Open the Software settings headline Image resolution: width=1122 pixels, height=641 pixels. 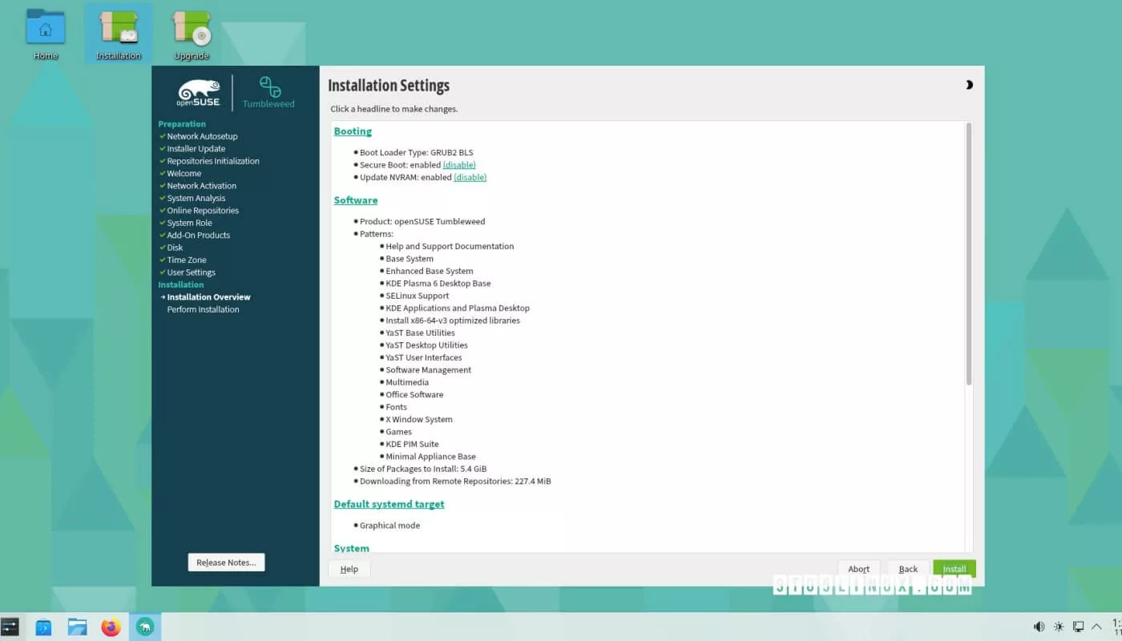point(356,200)
